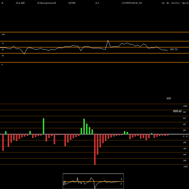
Task: Click the RSI line peak near 70
Action: [108, 40]
